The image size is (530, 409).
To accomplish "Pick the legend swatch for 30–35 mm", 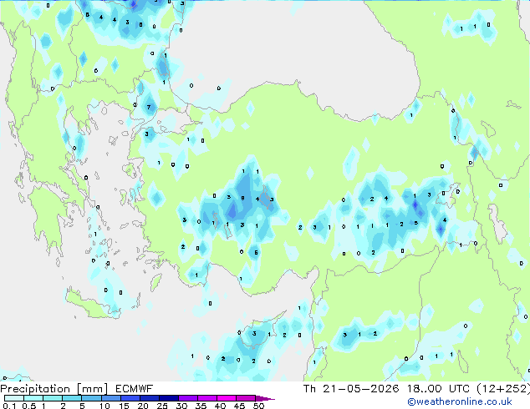I will tap(187, 398).
